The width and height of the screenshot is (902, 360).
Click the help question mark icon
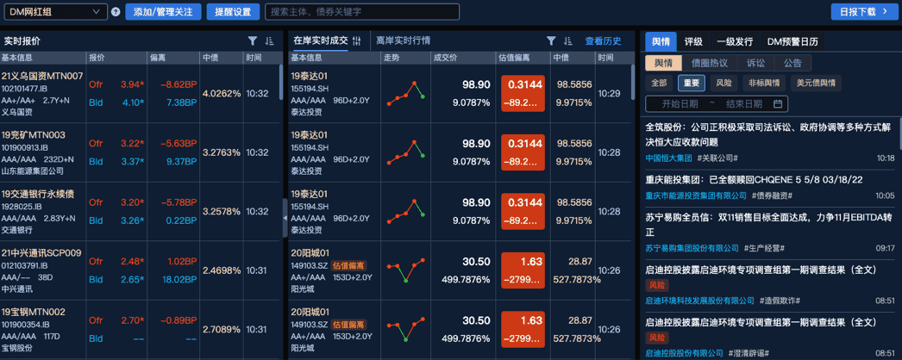[x=116, y=12]
